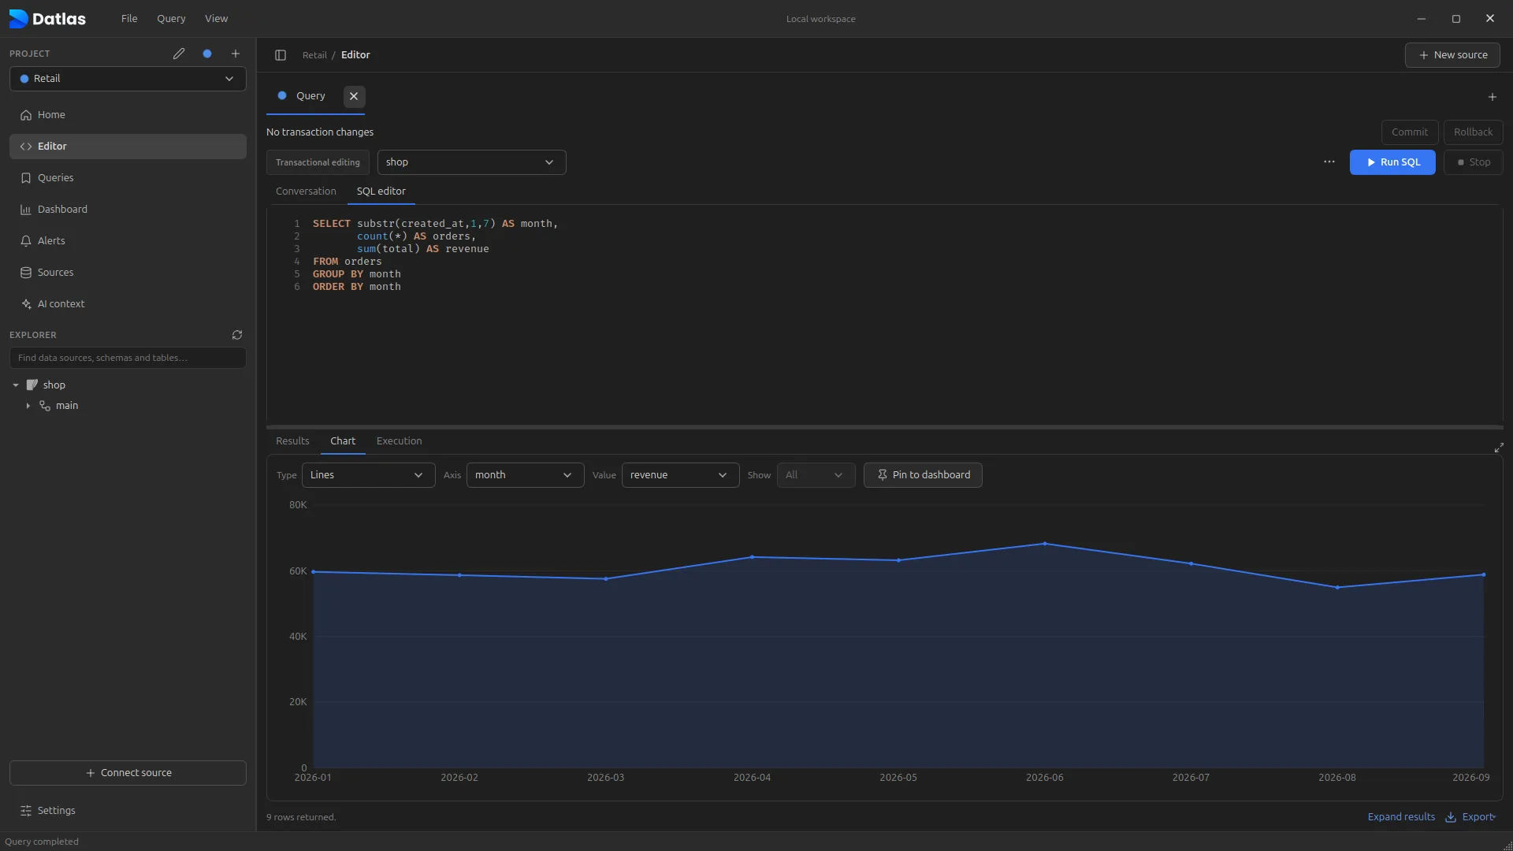Screen dimensions: 1513x851
Task: Open the Query menu
Action: click(x=171, y=18)
